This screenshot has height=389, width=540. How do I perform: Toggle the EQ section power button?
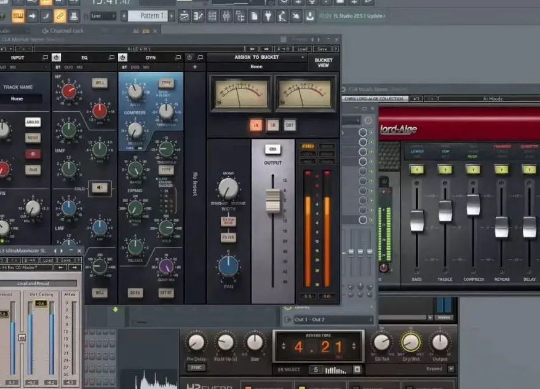click(x=56, y=58)
